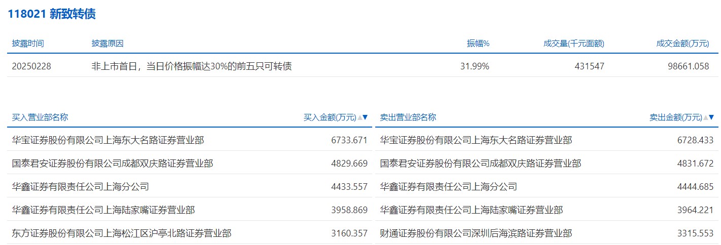This screenshot has width=721, height=245.
Task: Click the volume value 431547
Action: (589, 66)
